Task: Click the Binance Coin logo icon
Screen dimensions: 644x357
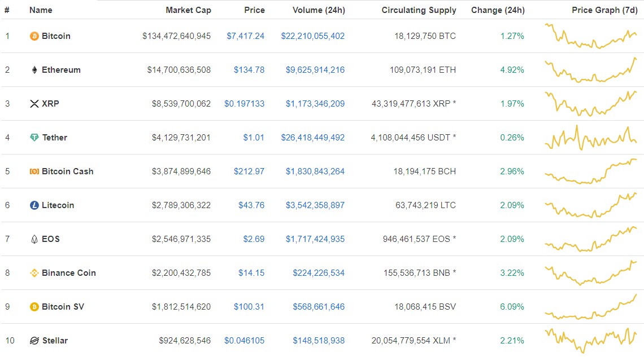Action: tap(34, 273)
